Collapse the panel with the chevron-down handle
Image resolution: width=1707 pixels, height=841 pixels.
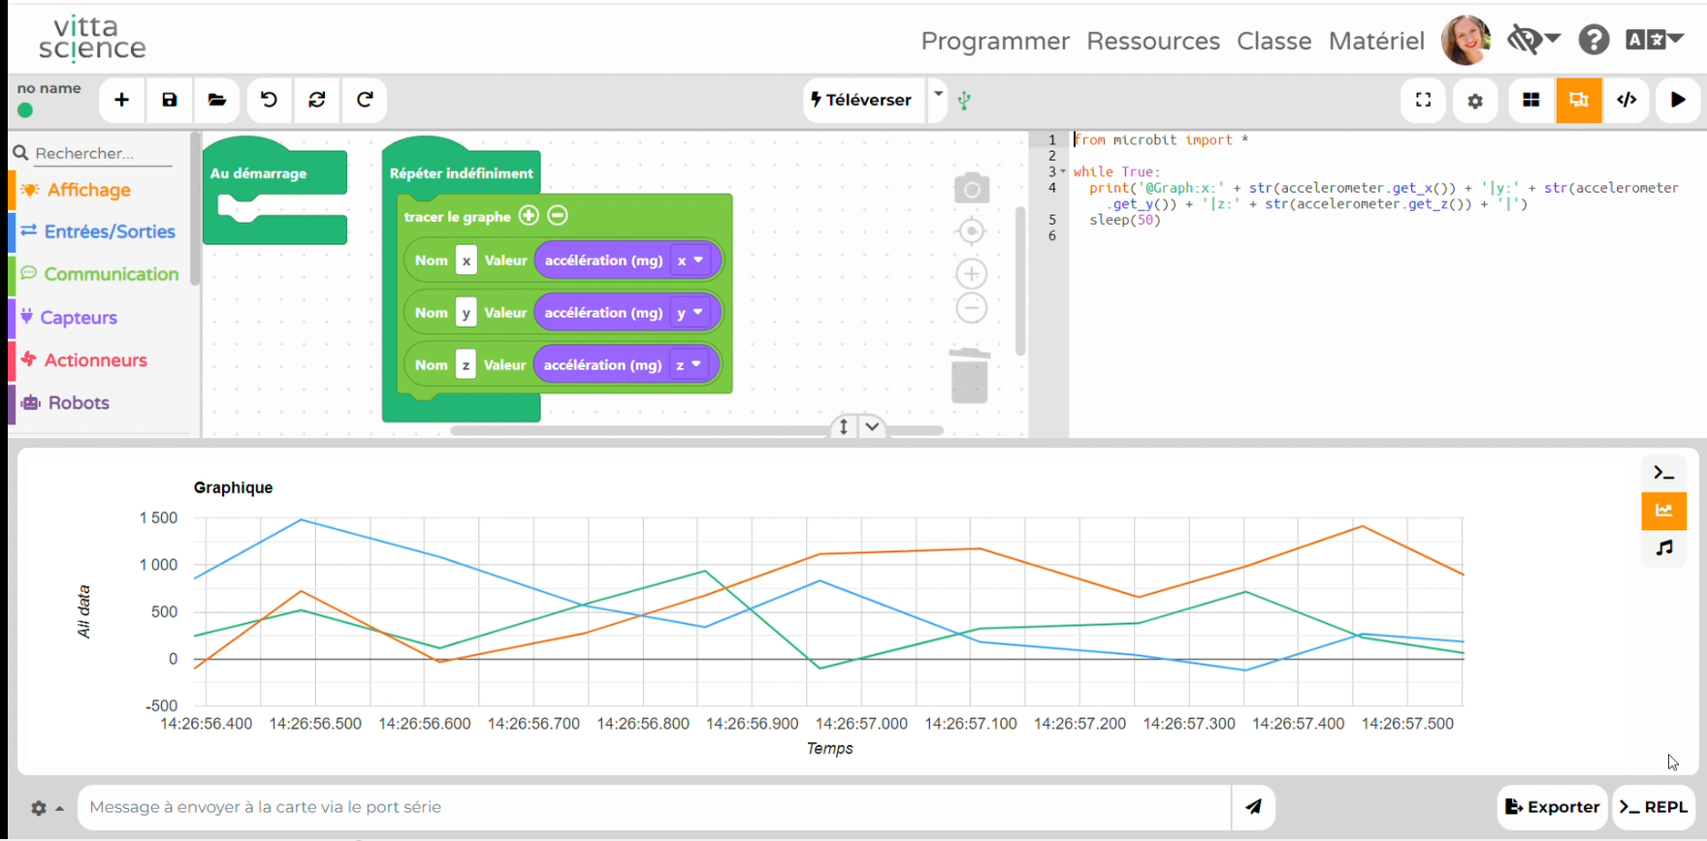[x=873, y=426]
